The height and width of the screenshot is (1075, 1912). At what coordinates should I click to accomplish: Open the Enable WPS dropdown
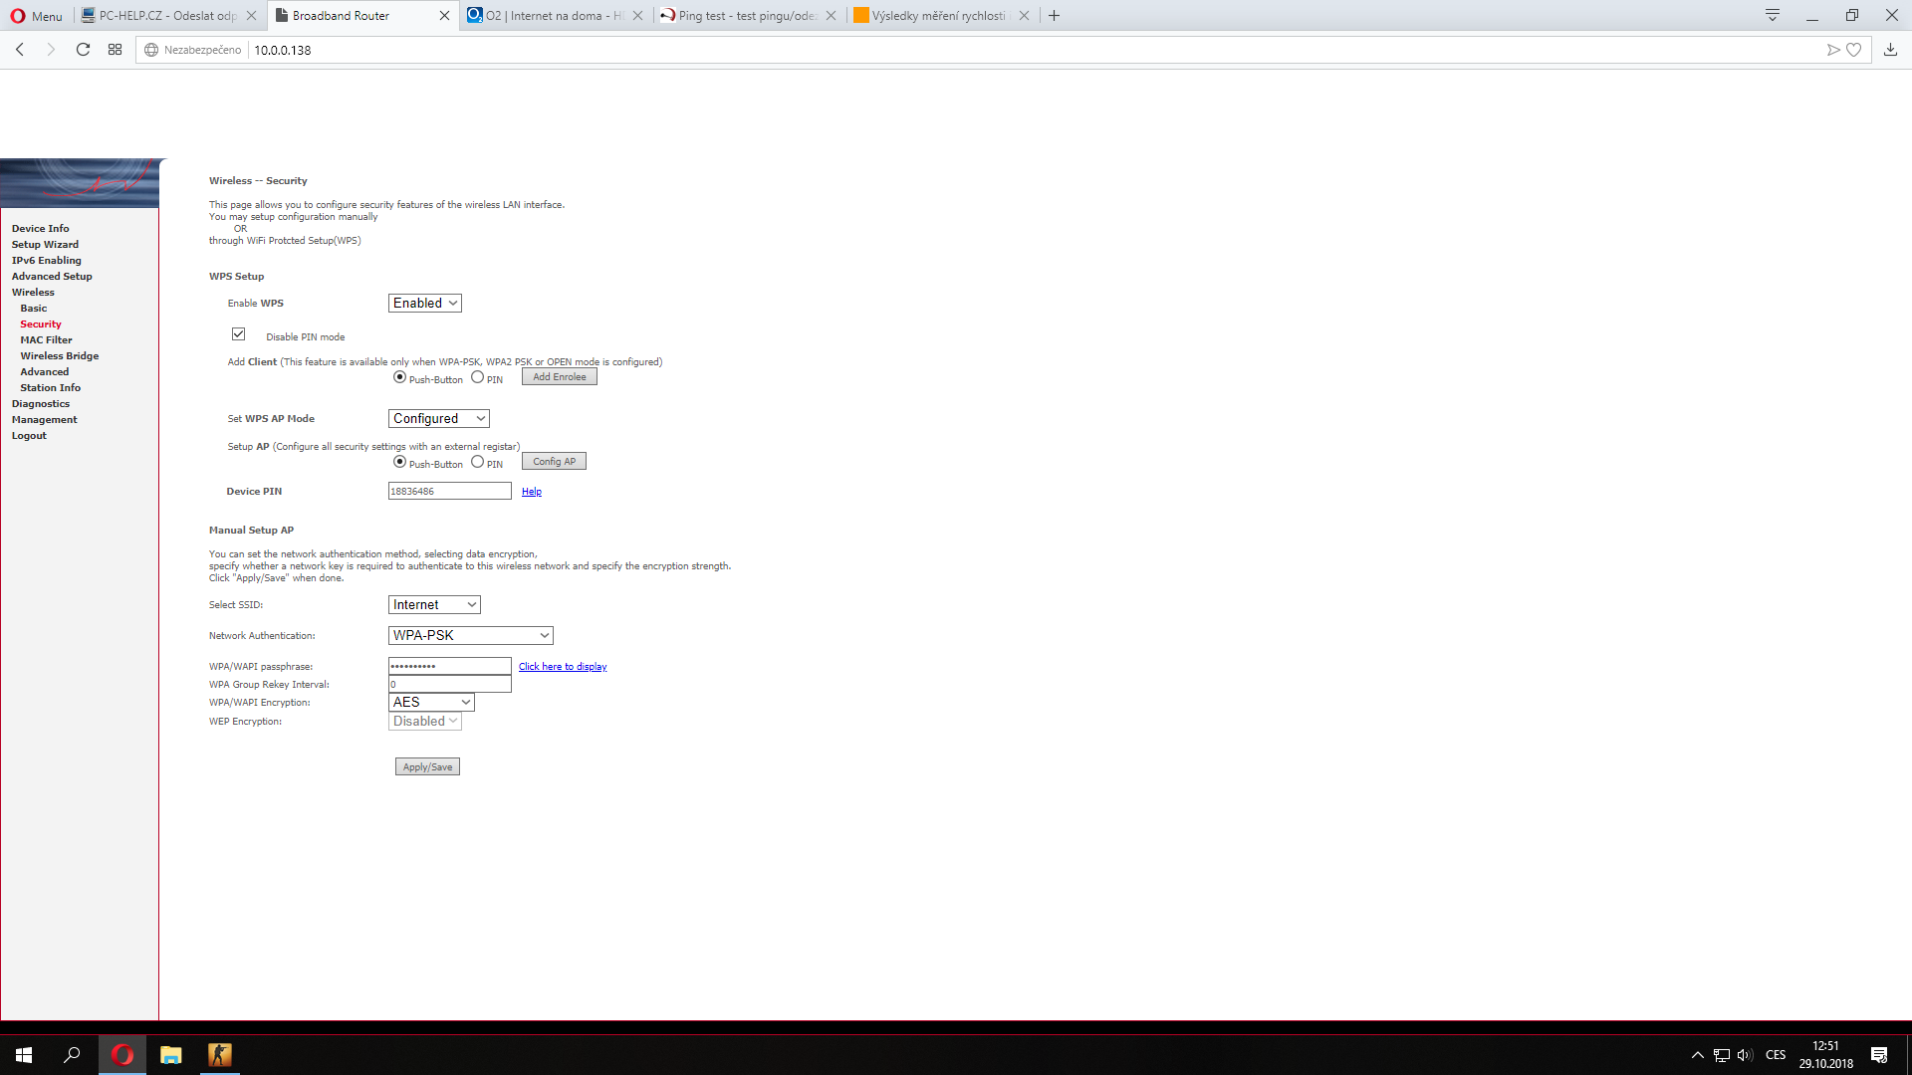[424, 304]
